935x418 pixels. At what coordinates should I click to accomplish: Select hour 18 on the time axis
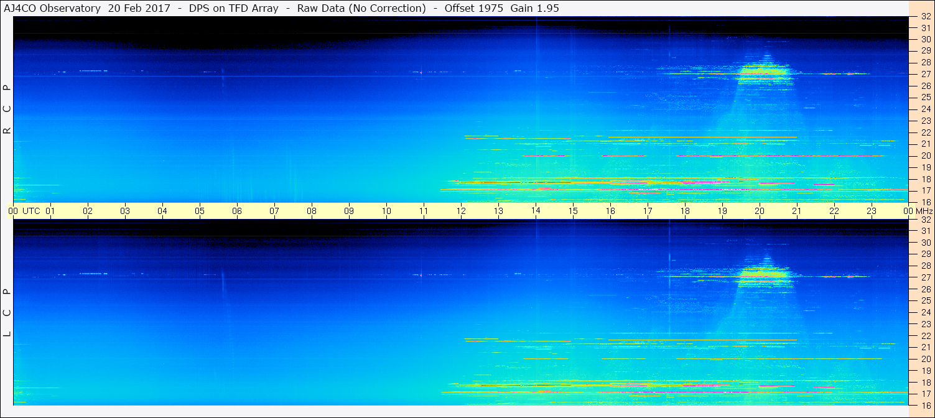[x=685, y=211]
